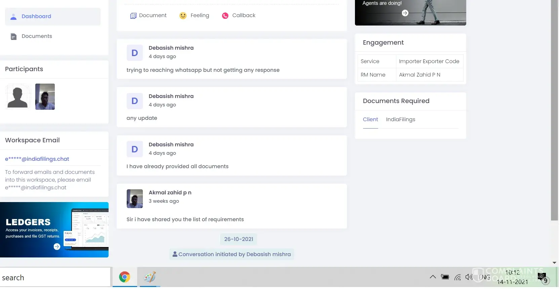
Task: Click Akmal zahid p n profile photo
Action: (x=135, y=199)
